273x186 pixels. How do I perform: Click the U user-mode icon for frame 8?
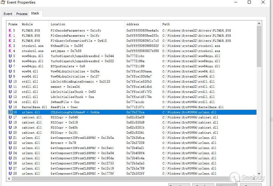pyautogui.click(x=10, y=71)
